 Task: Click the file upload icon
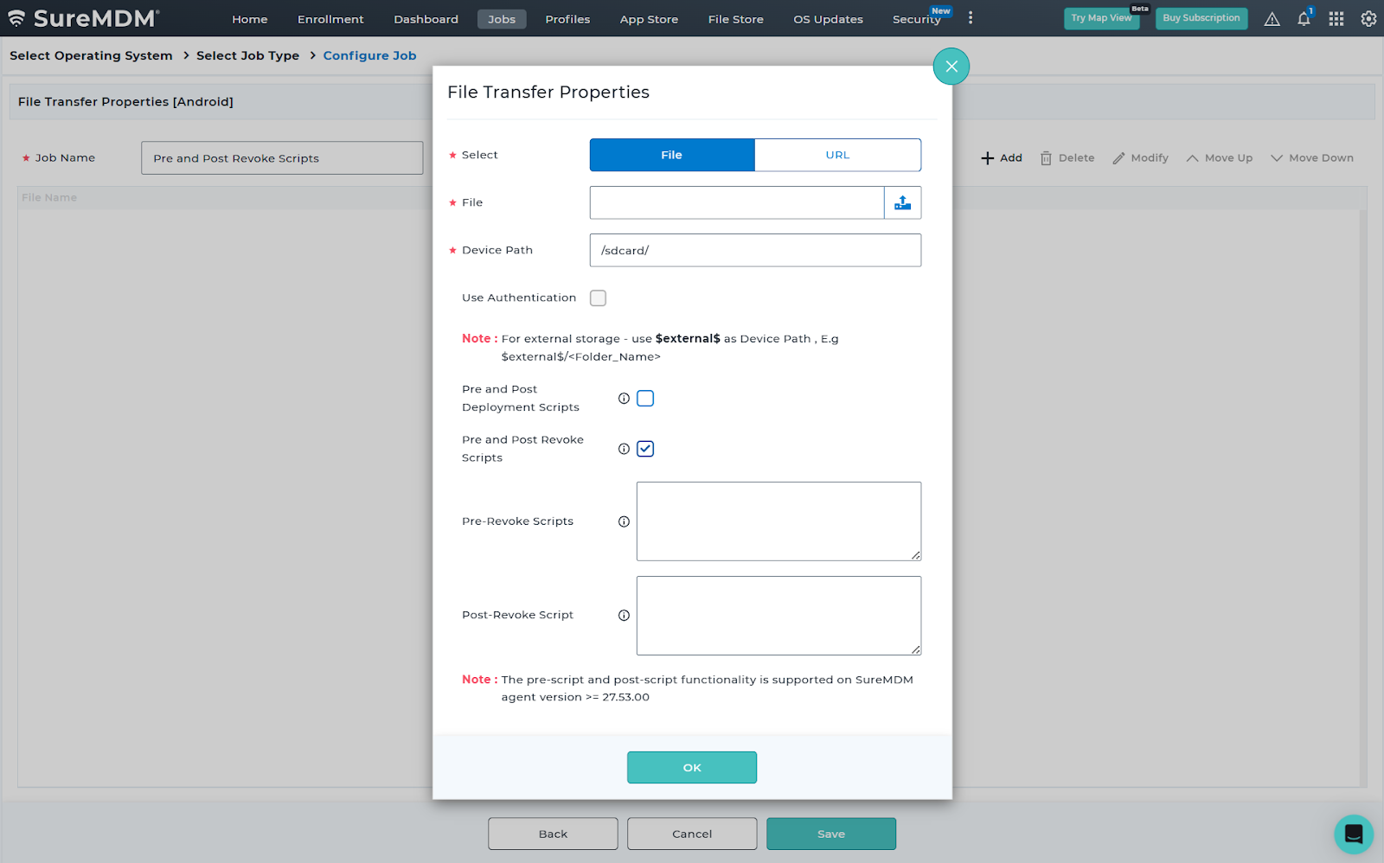coord(902,202)
